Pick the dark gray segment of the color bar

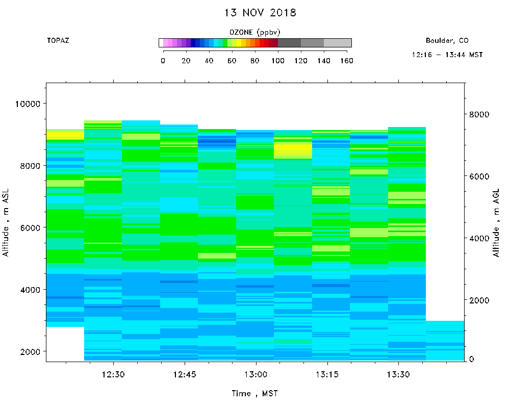click(x=289, y=43)
